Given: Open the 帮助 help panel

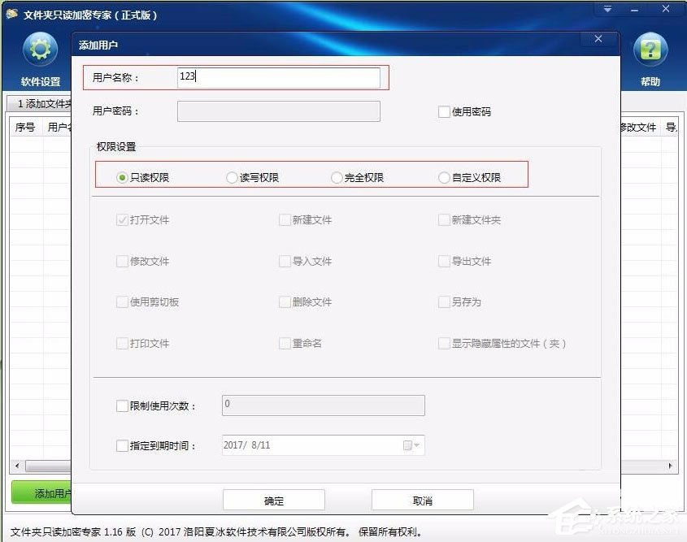Looking at the screenshot, I should pyautogui.click(x=650, y=49).
